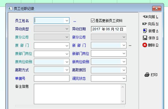Click the 保存 floppy disk icon
This screenshot has width=168, height=109.
145,38
